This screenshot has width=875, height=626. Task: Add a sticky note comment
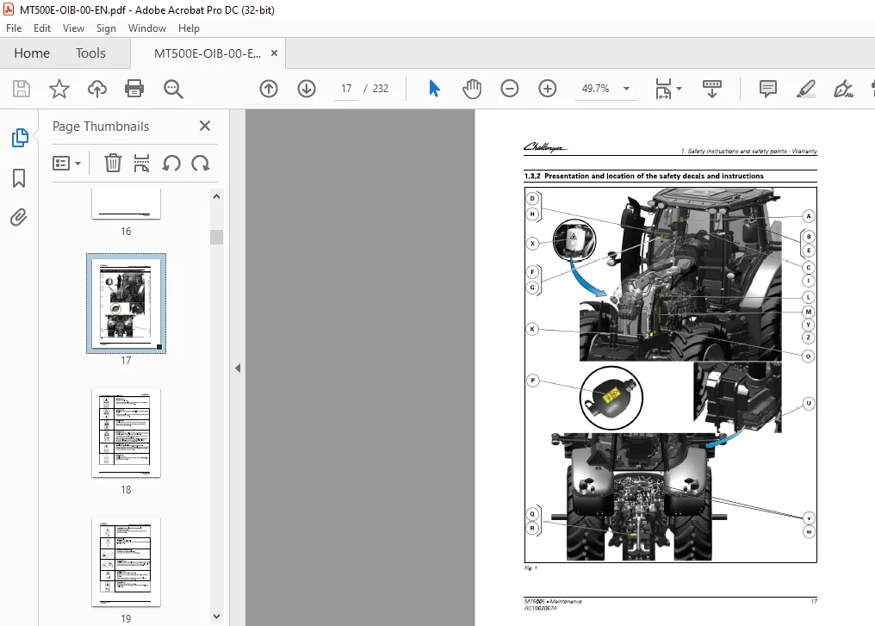(x=768, y=89)
